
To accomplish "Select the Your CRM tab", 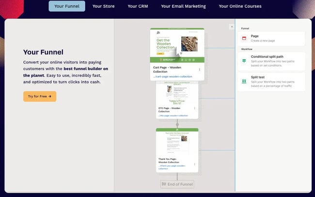I will point(138,6).
